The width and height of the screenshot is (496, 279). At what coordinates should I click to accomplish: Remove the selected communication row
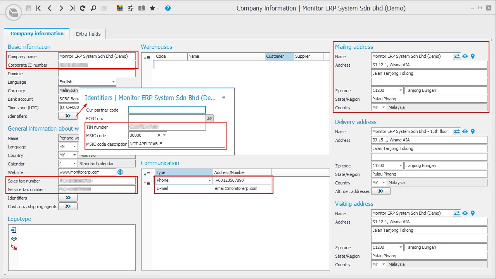pyautogui.click(x=147, y=183)
